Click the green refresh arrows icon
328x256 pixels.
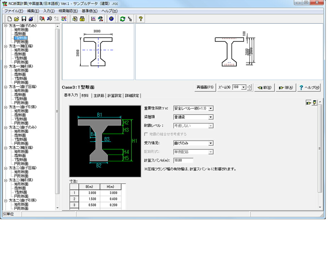click(123, 19)
